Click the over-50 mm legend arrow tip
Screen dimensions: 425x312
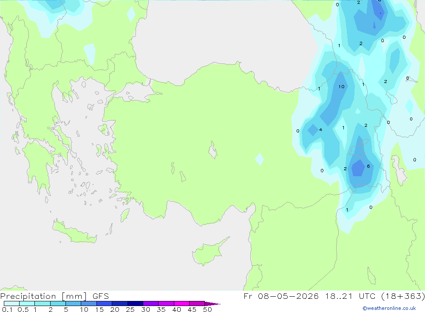[x=212, y=303]
